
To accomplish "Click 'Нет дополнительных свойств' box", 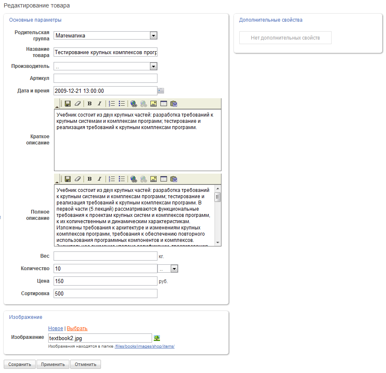I will (285, 38).
